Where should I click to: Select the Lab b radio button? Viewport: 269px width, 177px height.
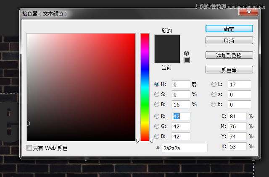coord(214,104)
